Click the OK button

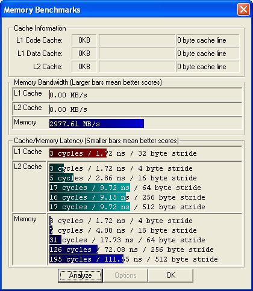tap(170, 275)
